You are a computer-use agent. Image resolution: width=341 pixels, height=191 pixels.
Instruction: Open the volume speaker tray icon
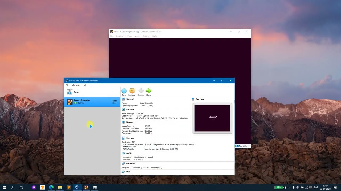click(x=298, y=188)
